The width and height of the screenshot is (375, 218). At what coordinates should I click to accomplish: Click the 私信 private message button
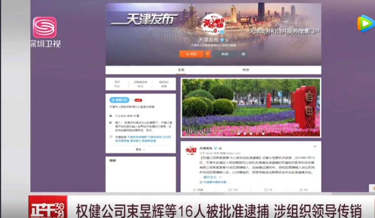click(225, 54)
